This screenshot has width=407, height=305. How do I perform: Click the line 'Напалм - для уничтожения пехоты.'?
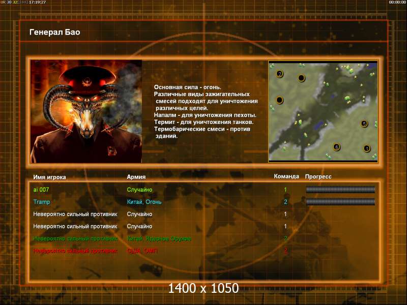205,115
